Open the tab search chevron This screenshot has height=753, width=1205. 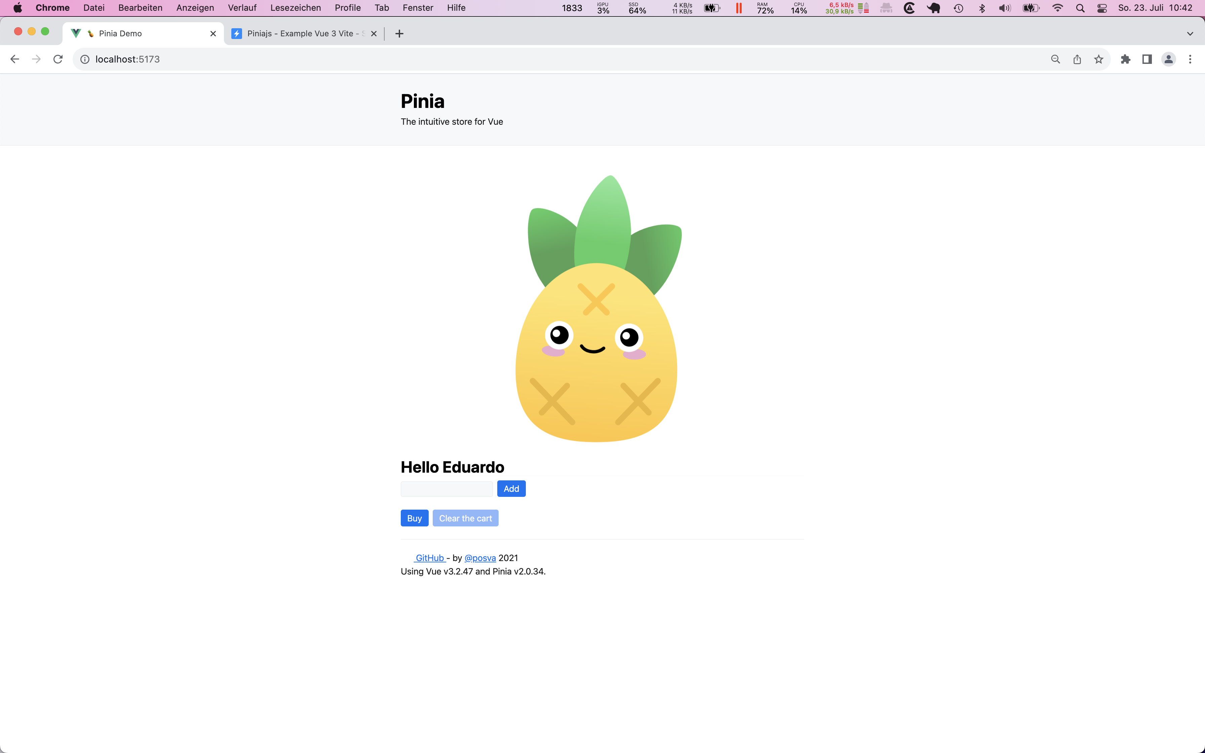1191,33
